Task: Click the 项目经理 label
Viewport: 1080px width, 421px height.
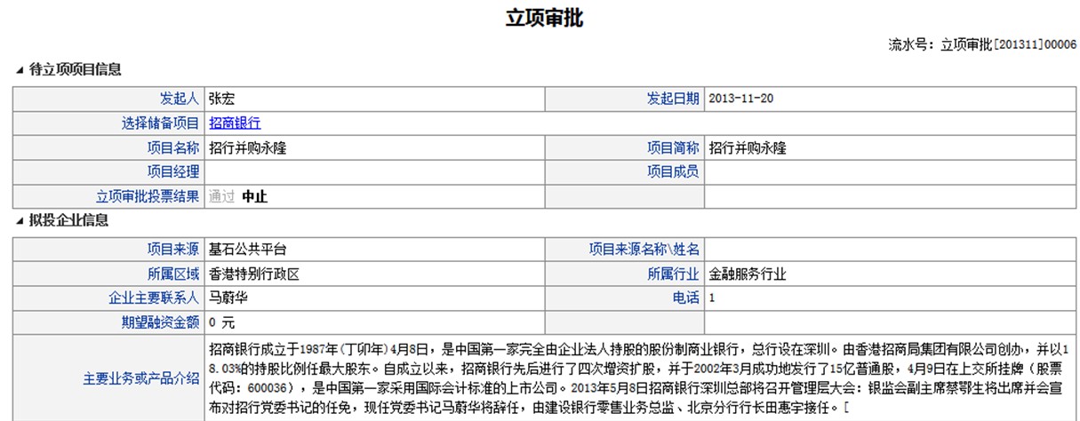Action: [x=173, y=172]
